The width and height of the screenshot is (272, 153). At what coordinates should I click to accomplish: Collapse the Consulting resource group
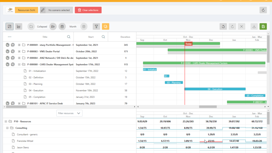coord(7,128)
